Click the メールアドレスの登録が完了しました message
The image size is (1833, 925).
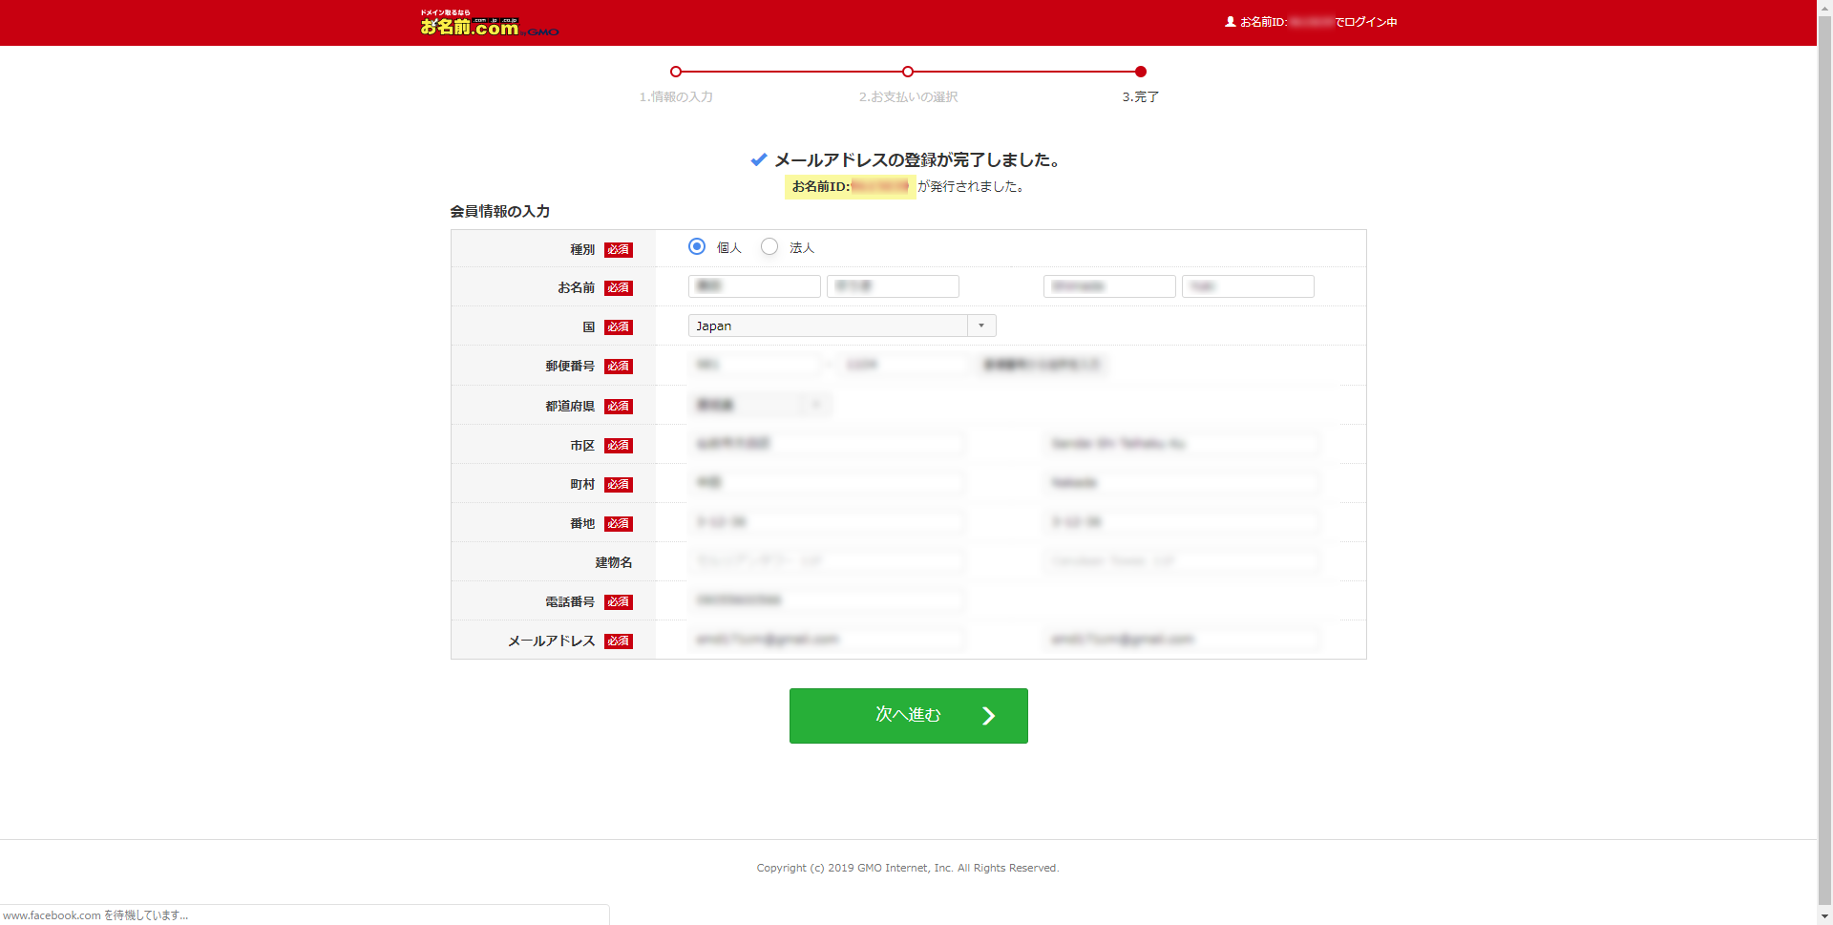pyautogui.click(x=917, y=159)
